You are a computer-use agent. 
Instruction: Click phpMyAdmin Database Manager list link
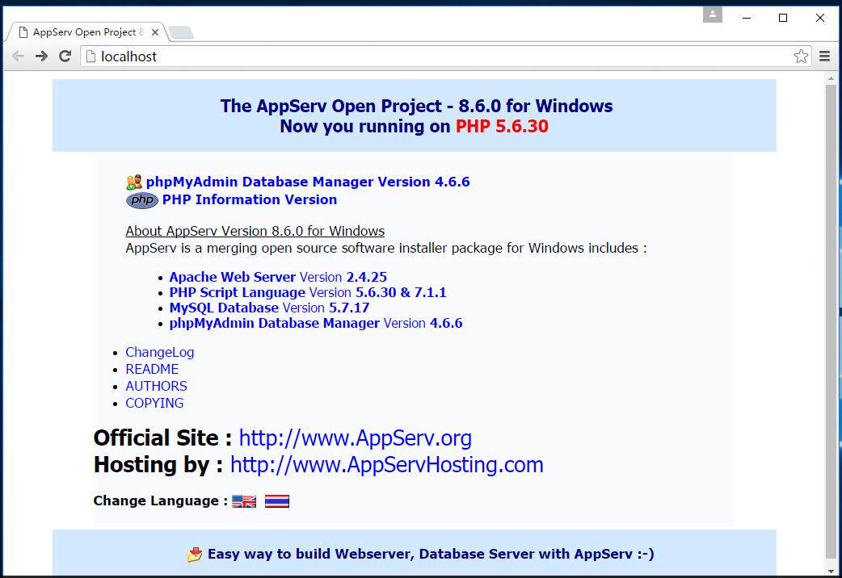pyautogui.click(x=275, y=323)
